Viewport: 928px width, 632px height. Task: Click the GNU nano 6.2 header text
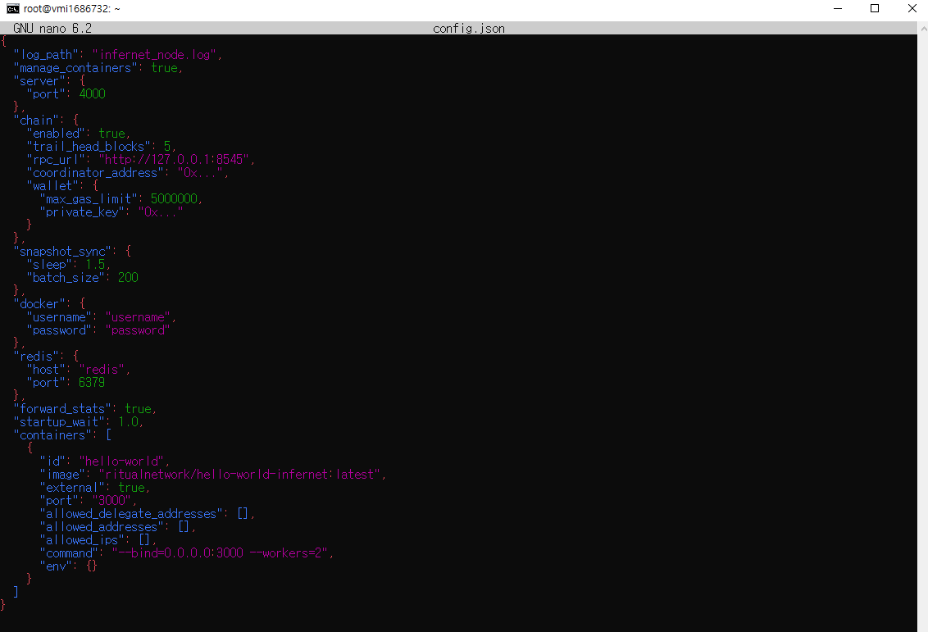[52, 29]
